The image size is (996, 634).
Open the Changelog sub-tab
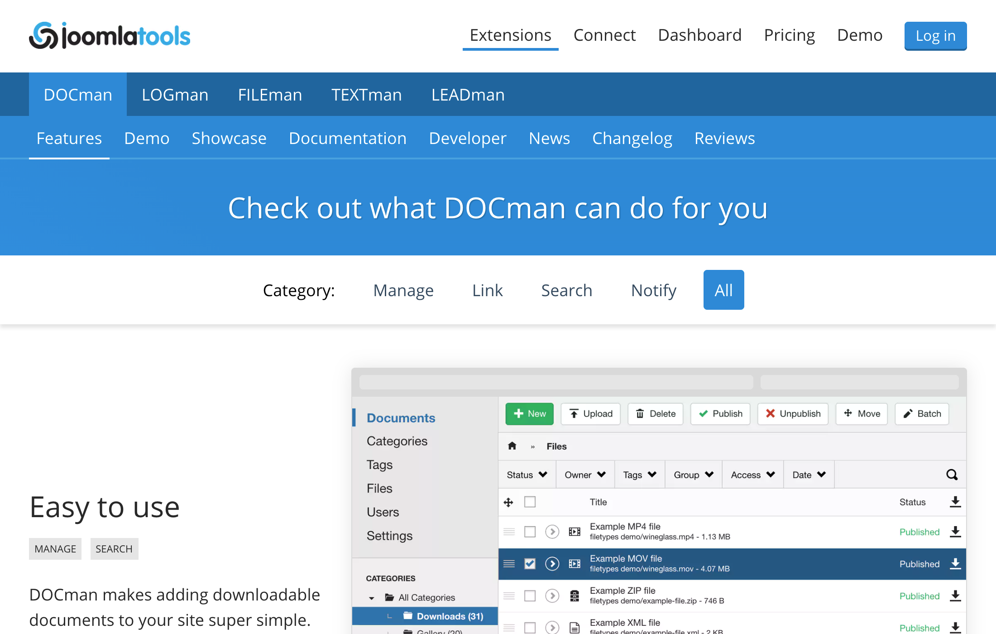(x=632, y=138)
